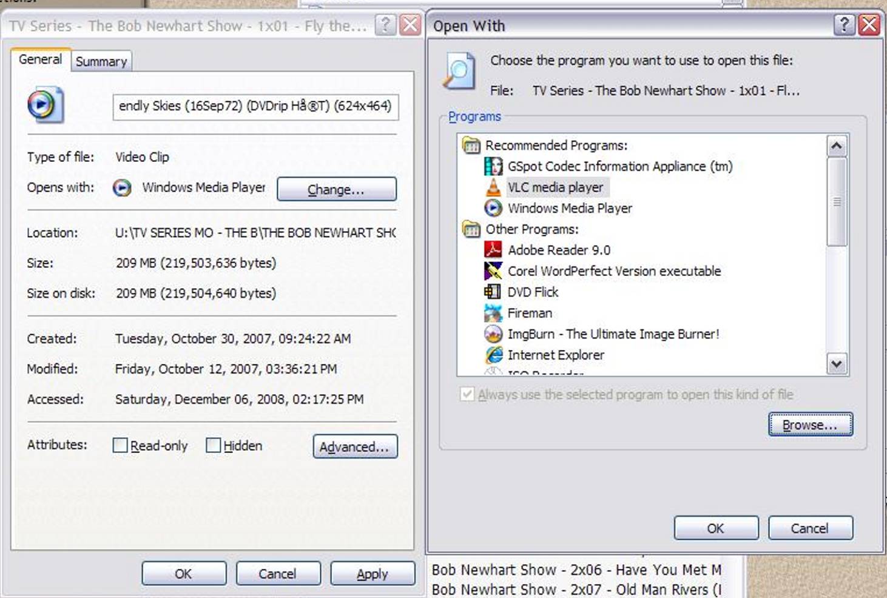
Task: Select Fireman in the list
Action: (530, 313)
